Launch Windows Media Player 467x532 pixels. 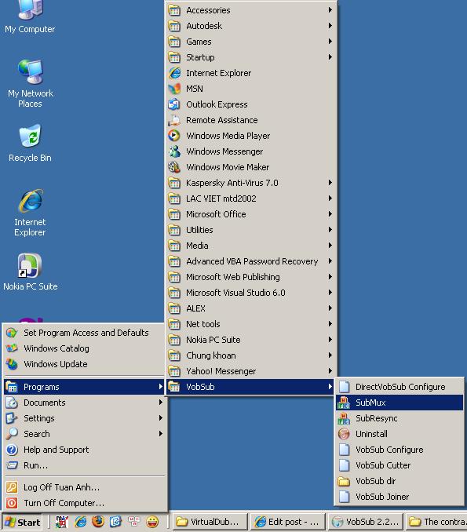point(251,136)
